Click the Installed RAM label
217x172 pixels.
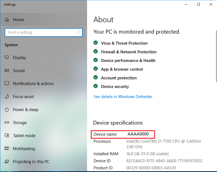106,154
